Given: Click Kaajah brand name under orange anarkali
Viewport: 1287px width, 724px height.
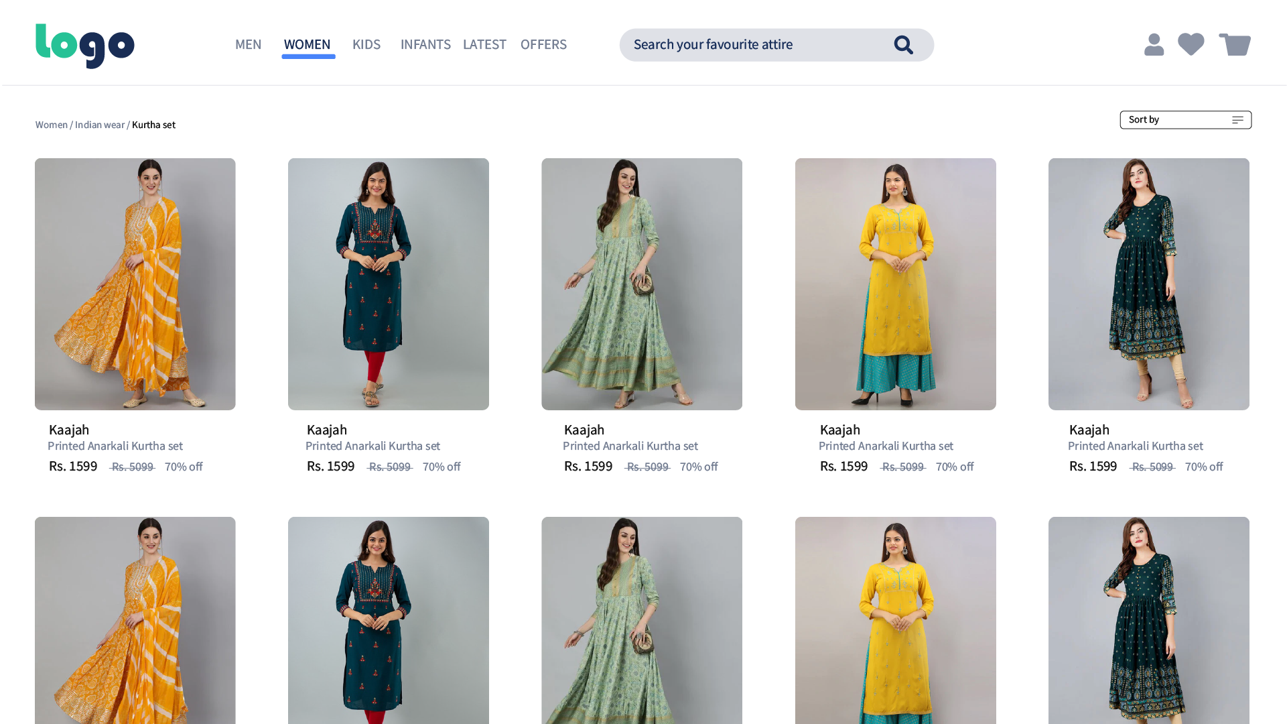Looking at the screenshot, I should (69, 430).
